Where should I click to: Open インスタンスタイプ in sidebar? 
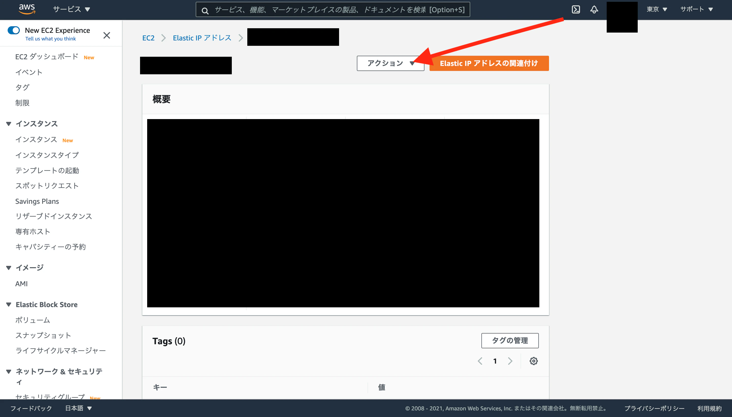click(47, 155)
